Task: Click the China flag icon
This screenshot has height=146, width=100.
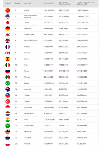Action: coord(7,10)
